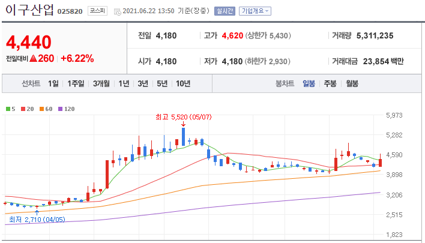Click the 5,282 axis label

tap(394, 135)
